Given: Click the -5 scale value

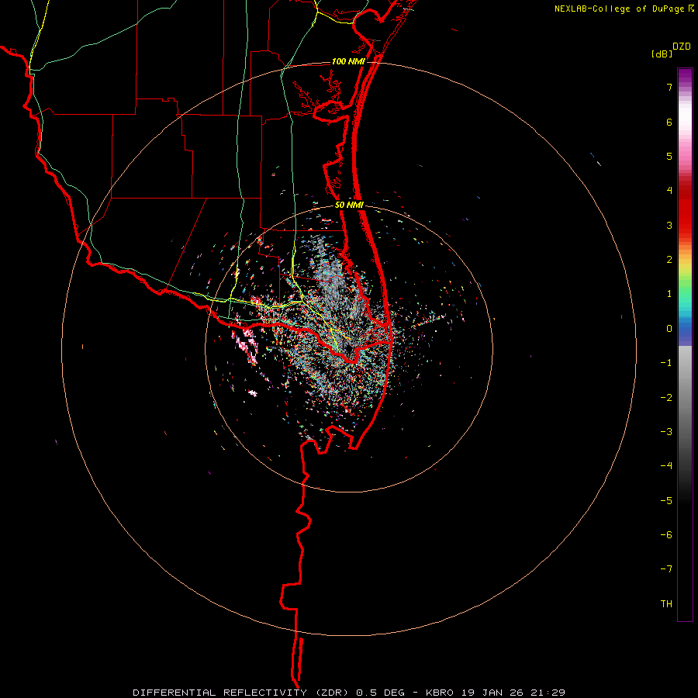Looking at the screenshot, I should (666, 501).
